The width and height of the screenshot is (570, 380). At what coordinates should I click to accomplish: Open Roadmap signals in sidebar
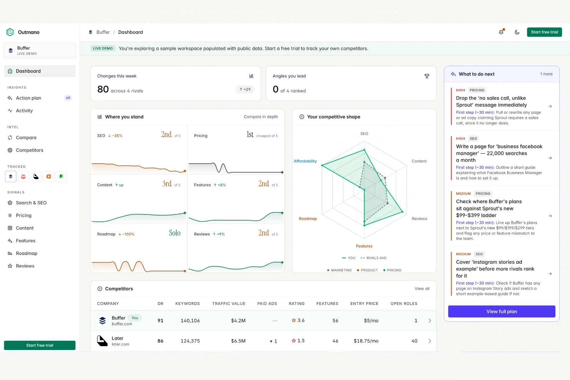(40, 253)
